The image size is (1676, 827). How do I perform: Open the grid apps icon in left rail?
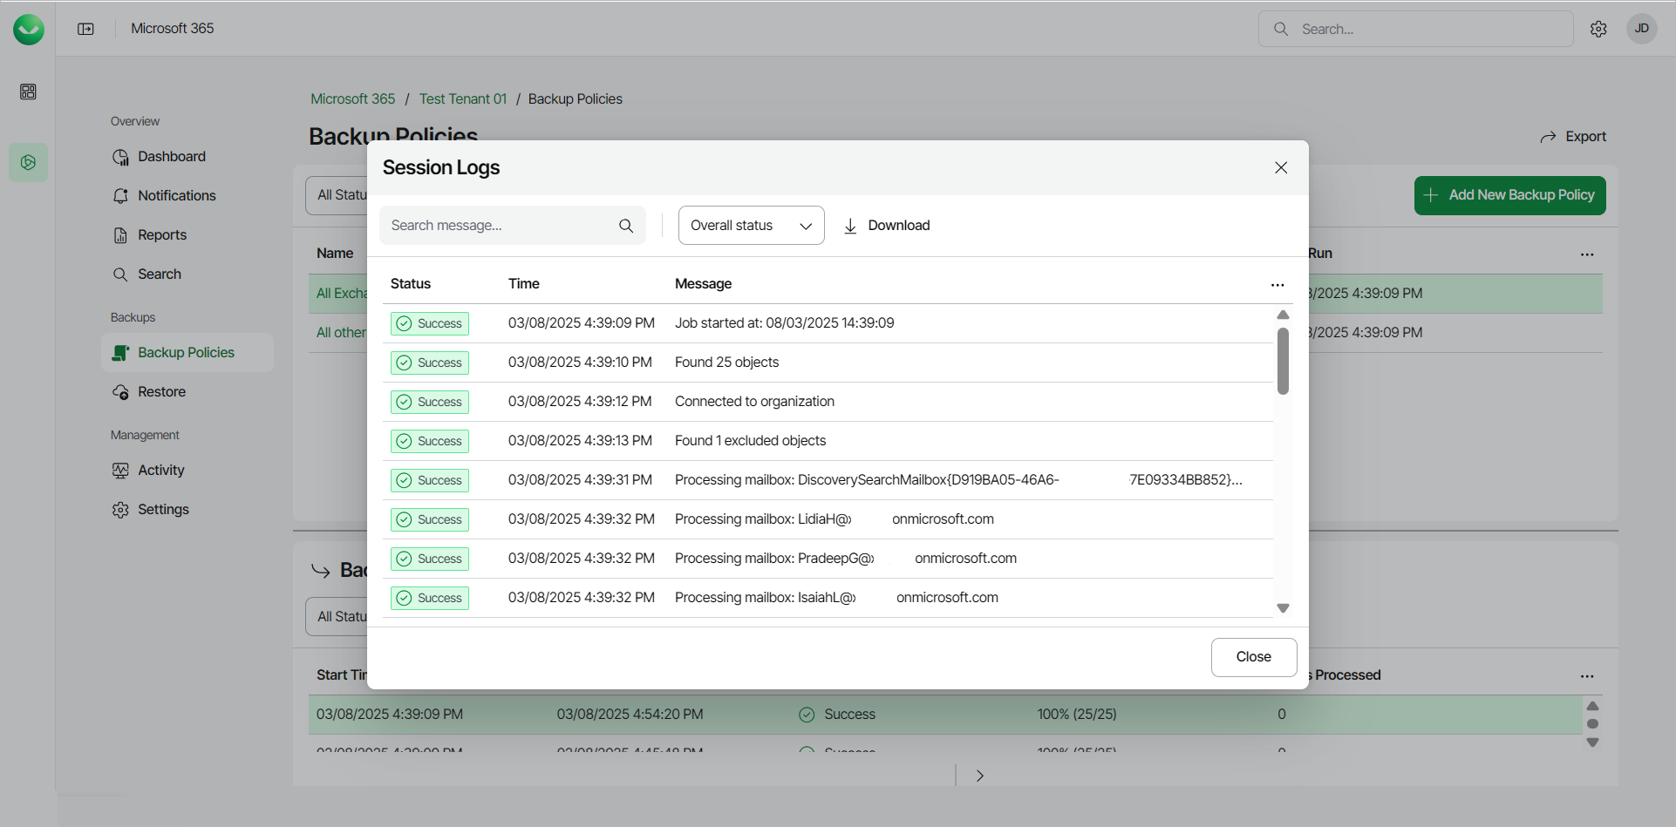click(29, 92)
